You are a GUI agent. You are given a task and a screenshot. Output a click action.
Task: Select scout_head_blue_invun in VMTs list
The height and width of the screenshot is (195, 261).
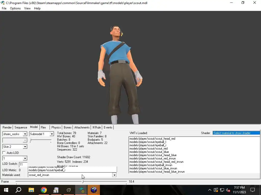[x=157, y=172]
